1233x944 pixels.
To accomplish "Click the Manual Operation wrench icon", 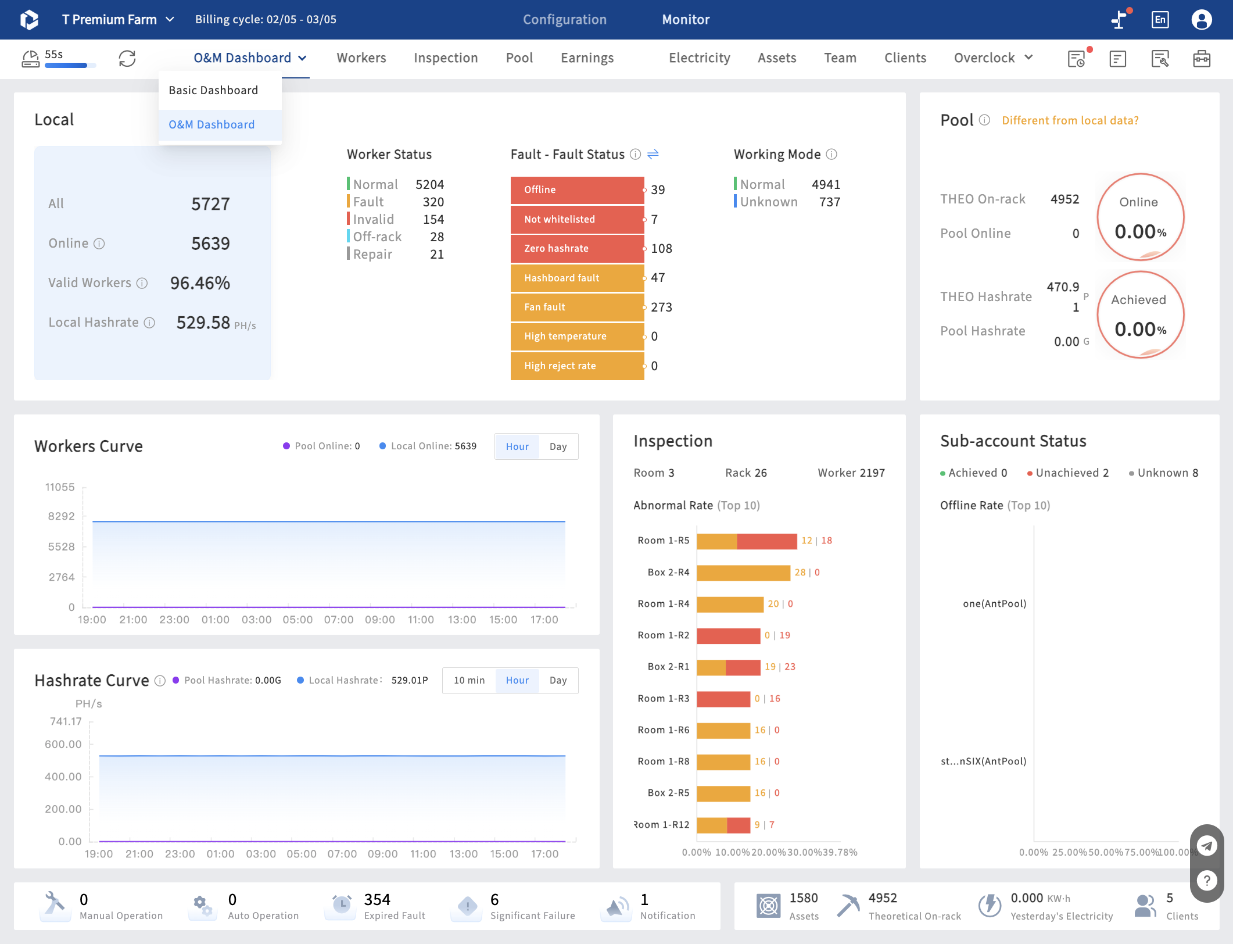I will point(55,906).
